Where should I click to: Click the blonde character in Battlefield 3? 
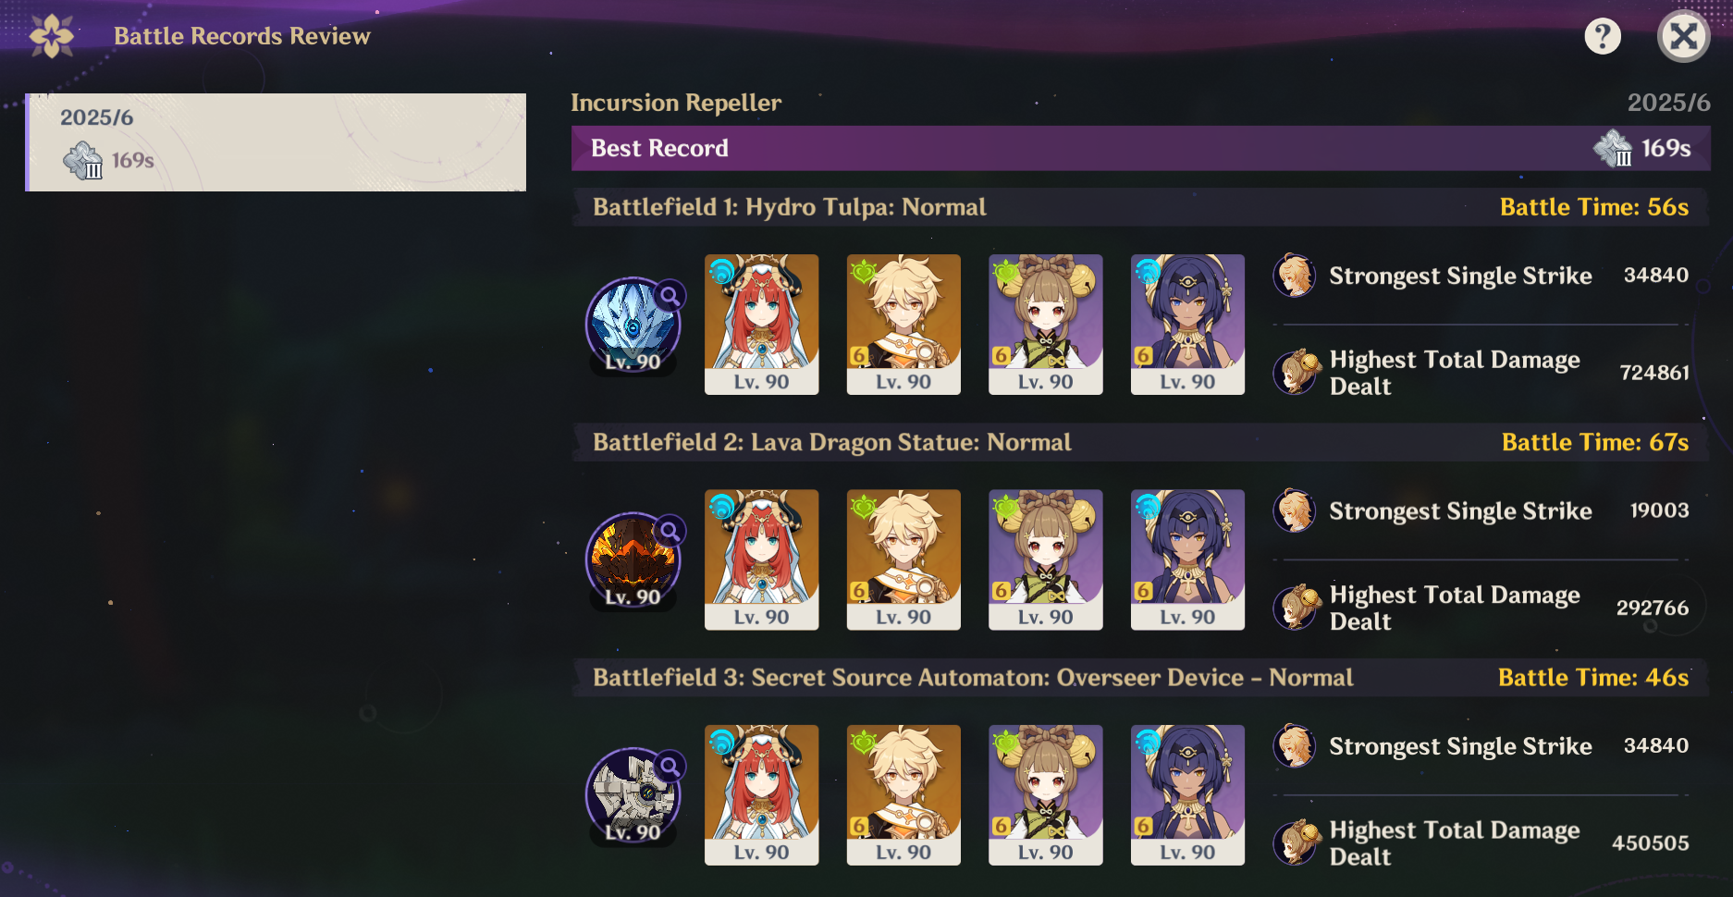(903, 795)
